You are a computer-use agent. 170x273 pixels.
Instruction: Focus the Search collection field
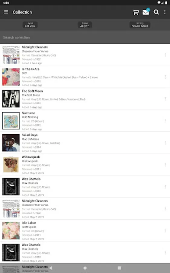[85, 37]
